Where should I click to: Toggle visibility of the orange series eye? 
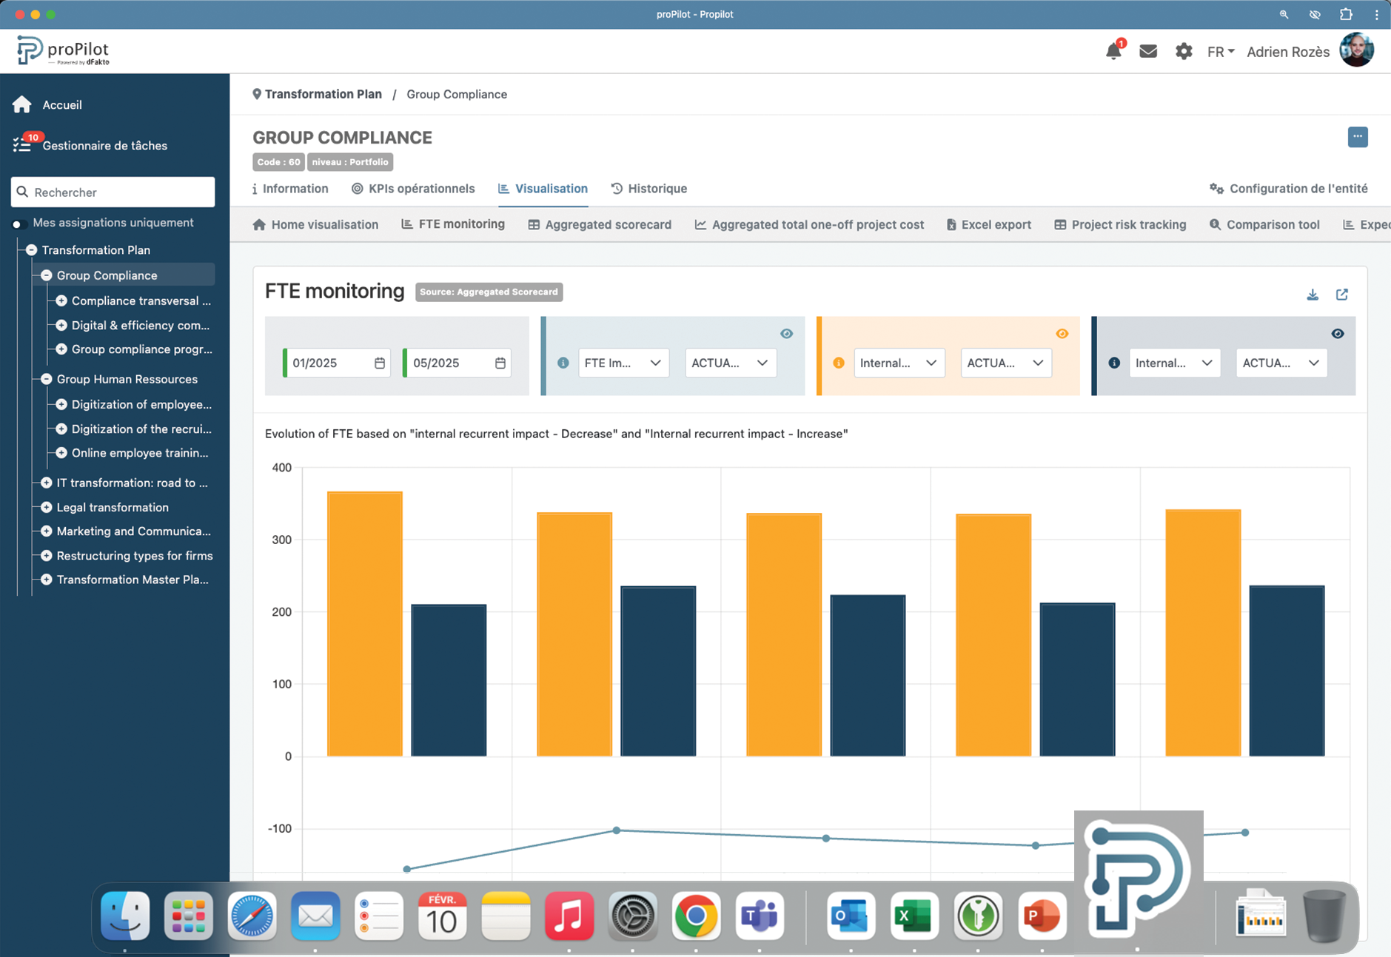pyautogui.click(x=1062, y=334)
